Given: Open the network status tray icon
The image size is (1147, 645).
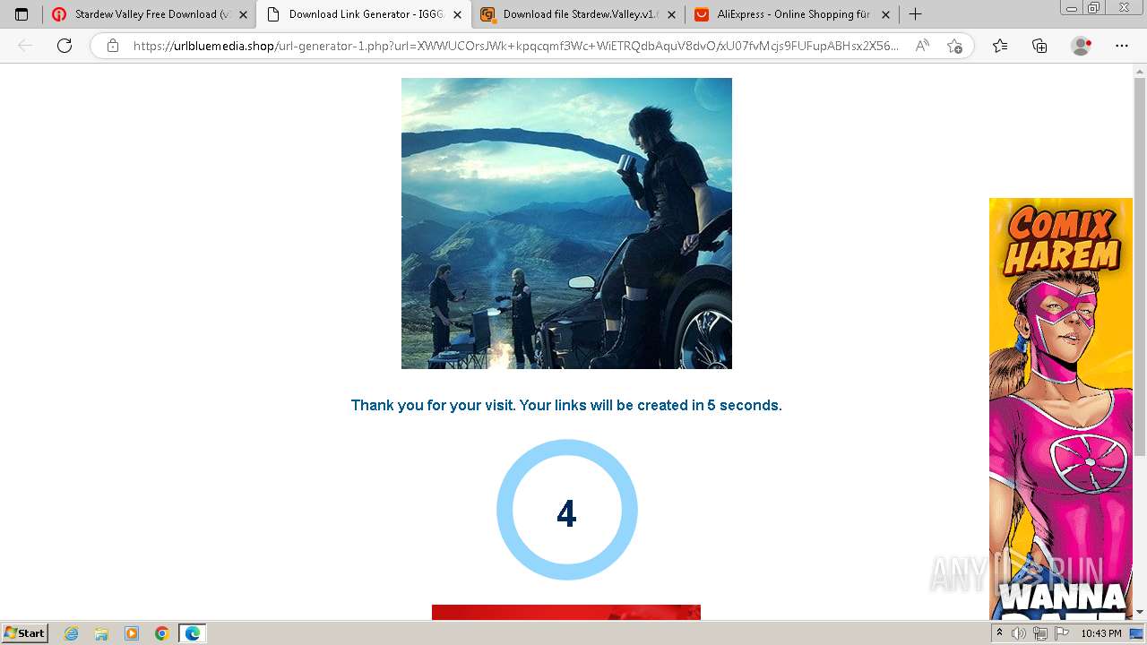Looking at the screenshot, I should 1040,633.
